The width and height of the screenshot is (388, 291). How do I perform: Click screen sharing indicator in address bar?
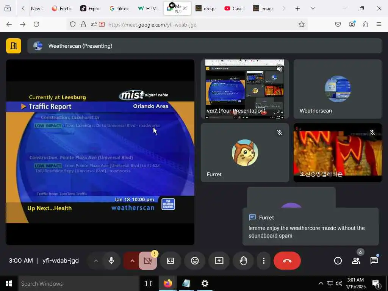(x=102, y=24)
